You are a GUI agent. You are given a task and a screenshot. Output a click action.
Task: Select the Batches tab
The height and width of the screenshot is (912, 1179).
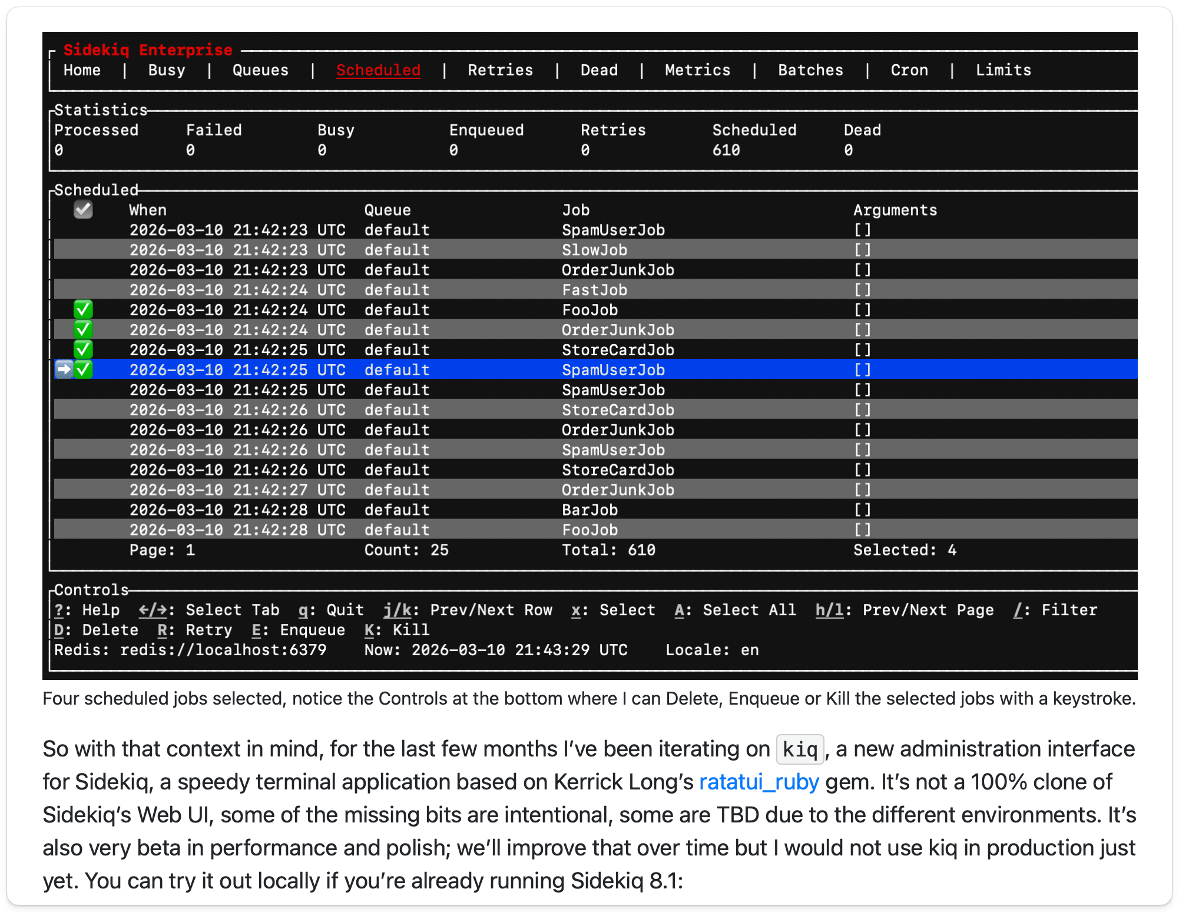pyautogui.click(x=810, y=70)
